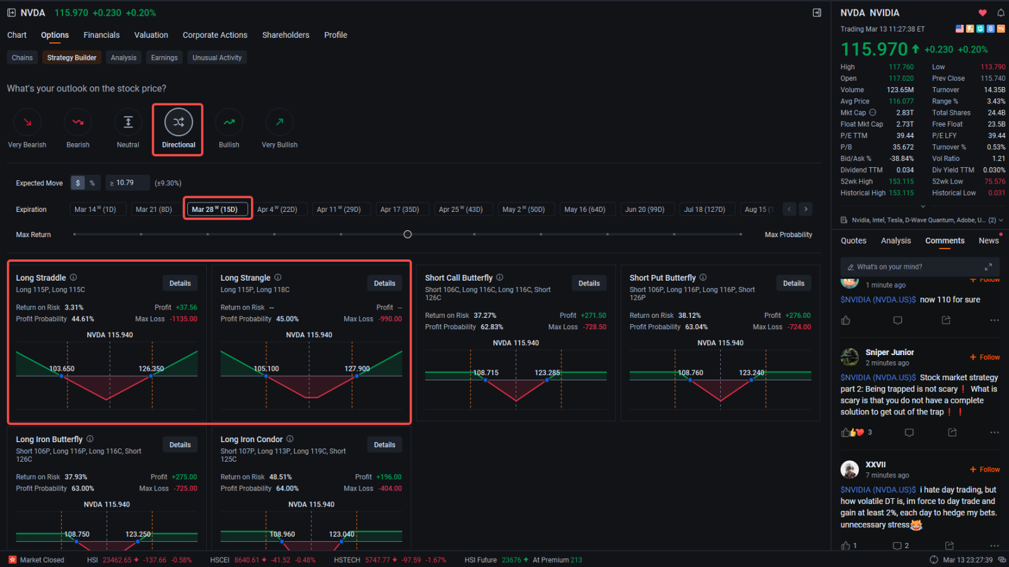Image resolution: width=1009 pixels, height=567 pixels.
Task: Open the Earnings sub-tab
Action: point(164,57)
